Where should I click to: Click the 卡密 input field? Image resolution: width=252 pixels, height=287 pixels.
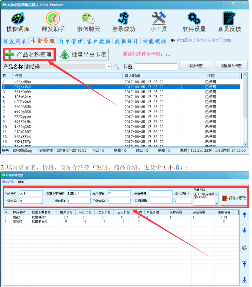pos(155,67)
